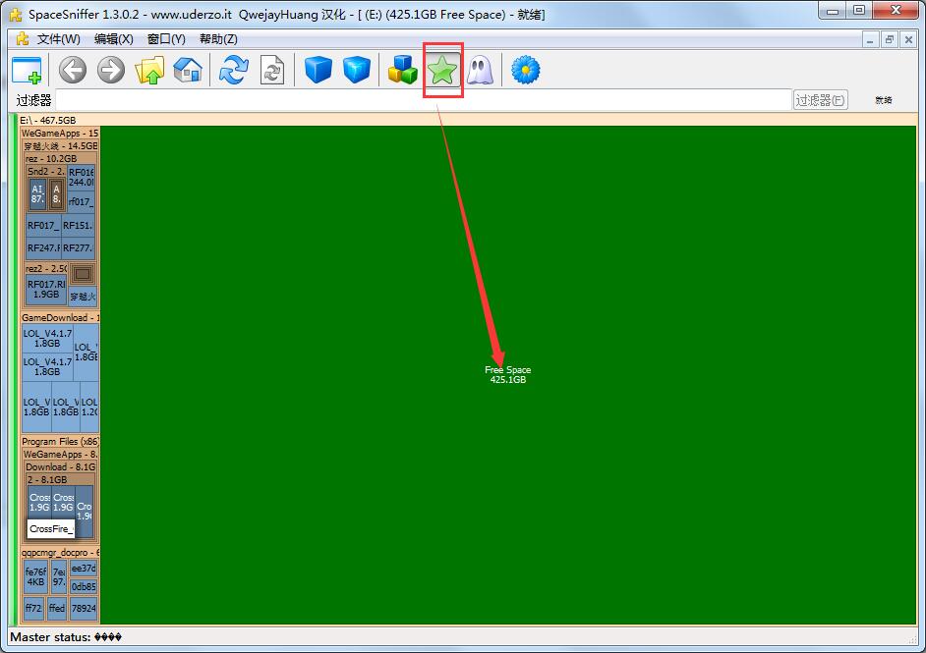Select the rez2 - 2.5 folder header

(x=46, y=268)
